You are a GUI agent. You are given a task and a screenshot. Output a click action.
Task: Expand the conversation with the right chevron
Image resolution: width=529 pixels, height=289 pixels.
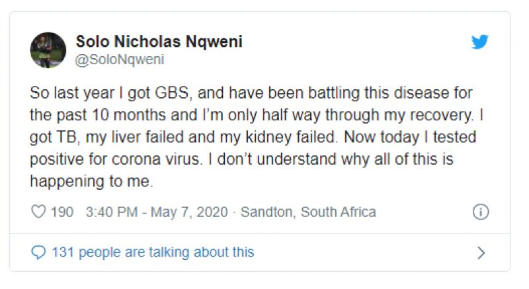coord(481,253)
